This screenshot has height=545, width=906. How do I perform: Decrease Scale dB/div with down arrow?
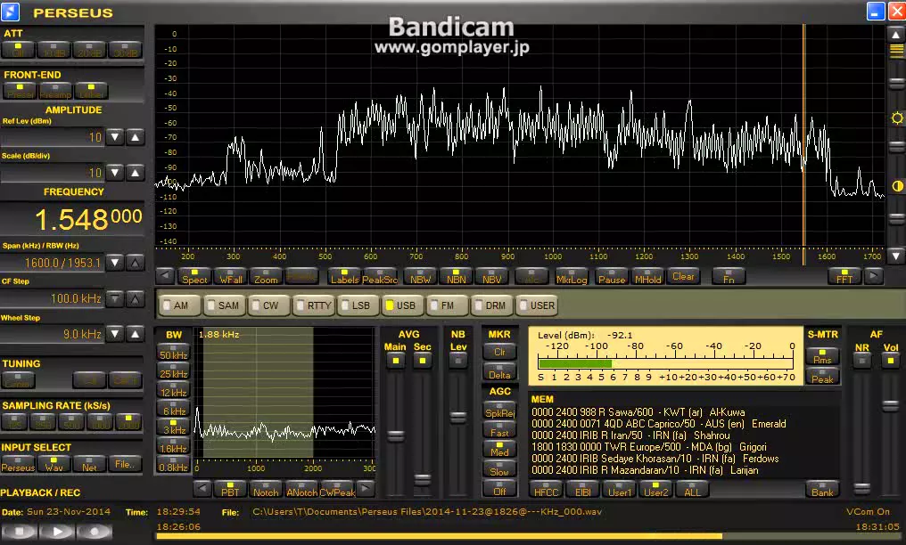pyautogui.click(x=115, y=173)
